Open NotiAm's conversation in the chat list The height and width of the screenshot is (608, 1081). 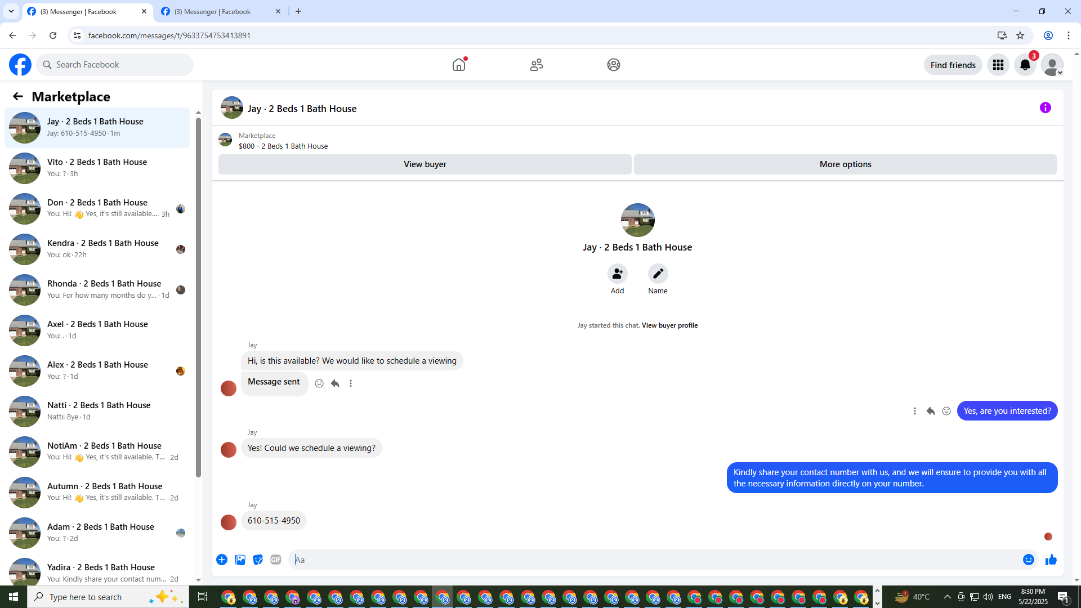click(x=97, y=452)
